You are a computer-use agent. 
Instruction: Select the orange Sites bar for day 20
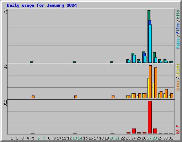point(113,97)
